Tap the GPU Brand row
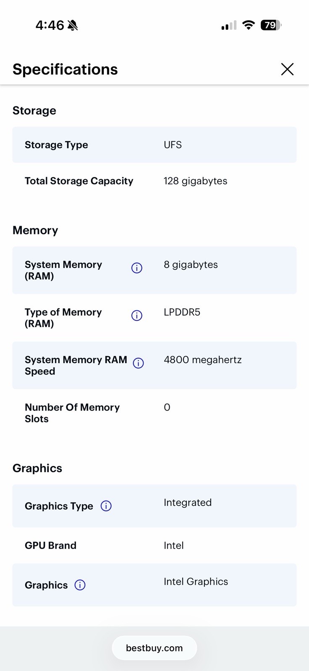Image resolution: width=309 pixels, height=671 pixels. (x=154, y=546)
